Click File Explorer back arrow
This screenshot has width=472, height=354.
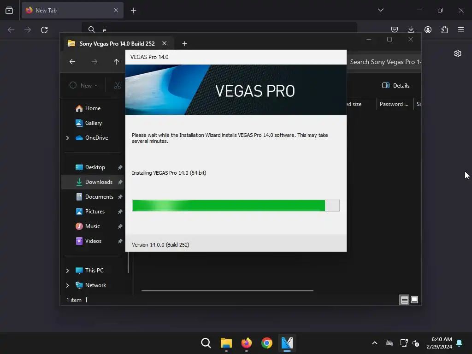72,62
